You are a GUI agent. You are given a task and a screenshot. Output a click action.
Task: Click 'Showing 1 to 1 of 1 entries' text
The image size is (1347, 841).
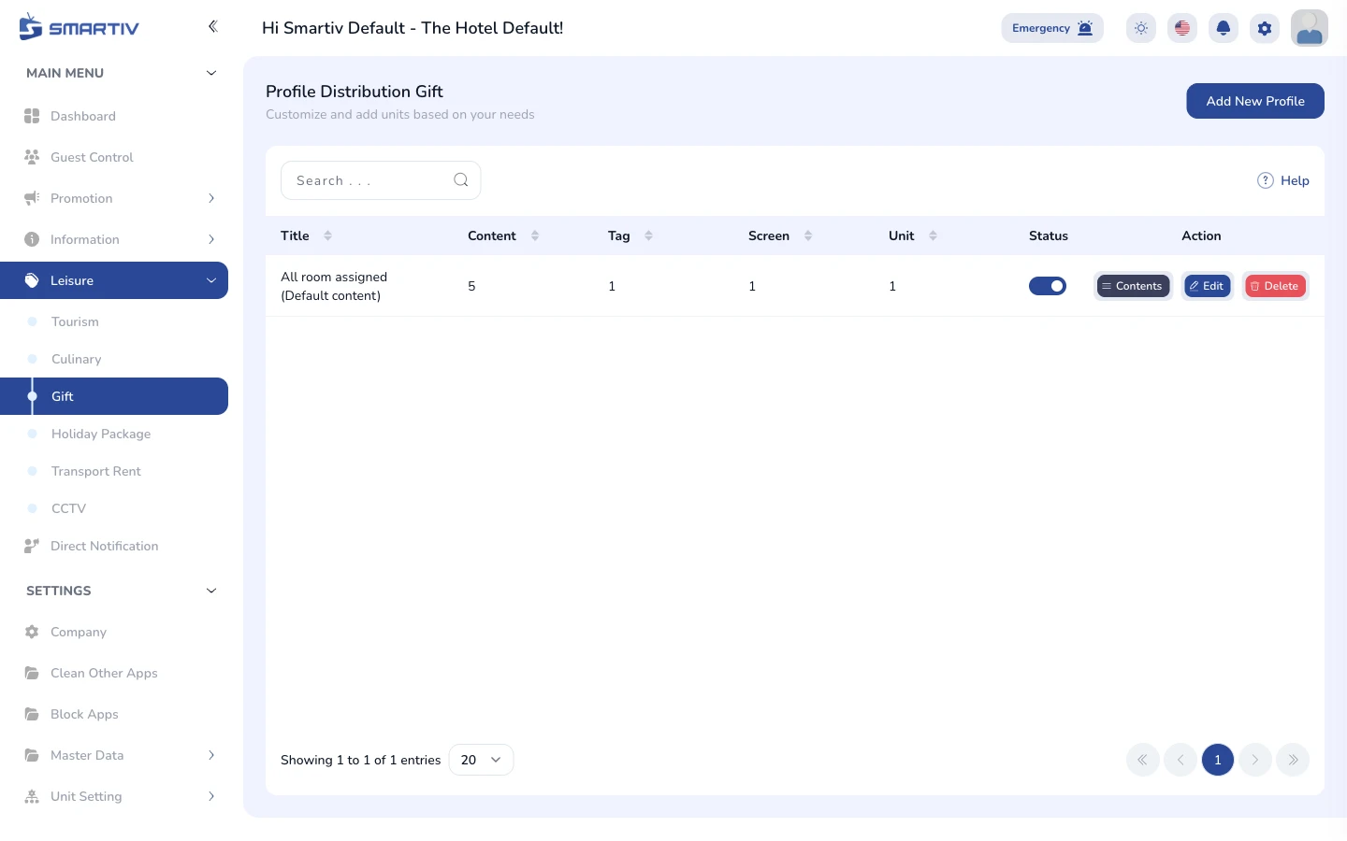tap(360, 760)
